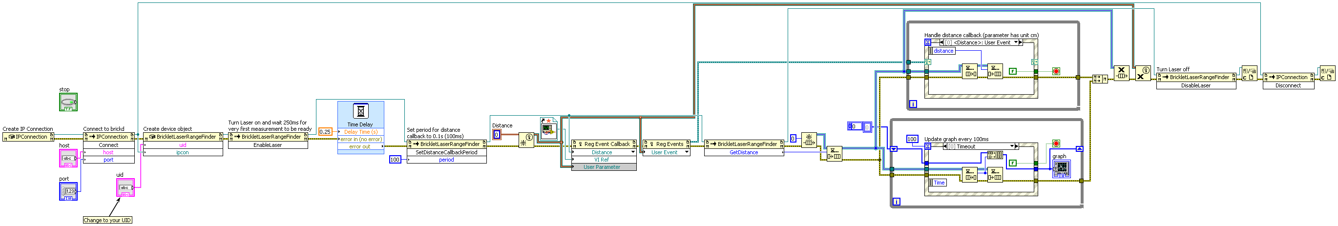Select the Close Reference node after Disconnect

[1327, 73]
